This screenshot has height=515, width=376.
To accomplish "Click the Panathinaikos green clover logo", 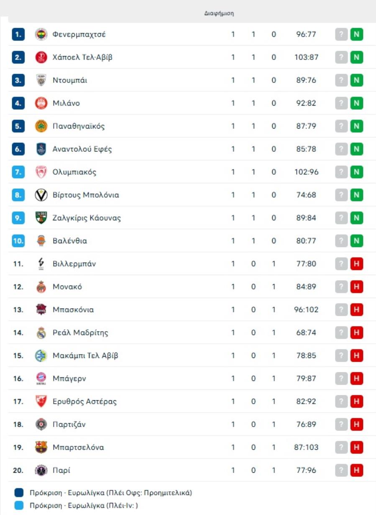I will (x=41, y=126).
